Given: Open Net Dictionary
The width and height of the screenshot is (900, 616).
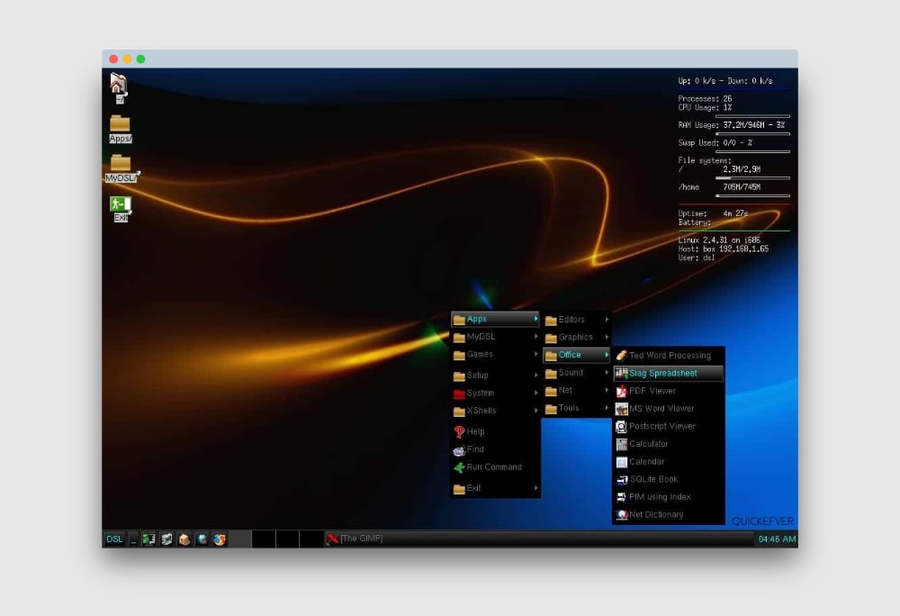Looking at the screenshot, I should (668, 515).
